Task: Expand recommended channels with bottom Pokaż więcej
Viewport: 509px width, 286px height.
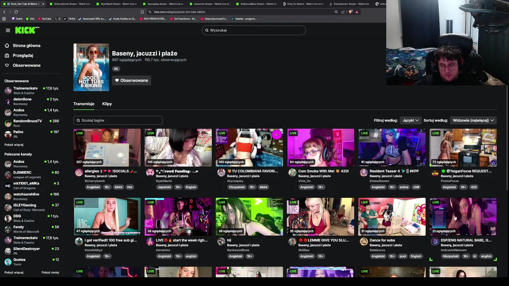Action: click(x=14, y=272)
